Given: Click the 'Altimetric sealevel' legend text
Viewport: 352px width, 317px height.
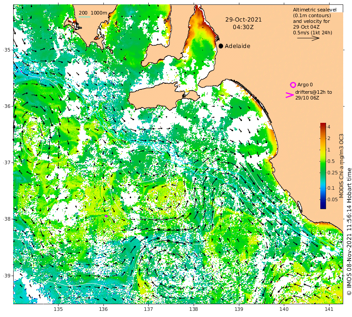Looking at the screenshot, I should [315, 10].
